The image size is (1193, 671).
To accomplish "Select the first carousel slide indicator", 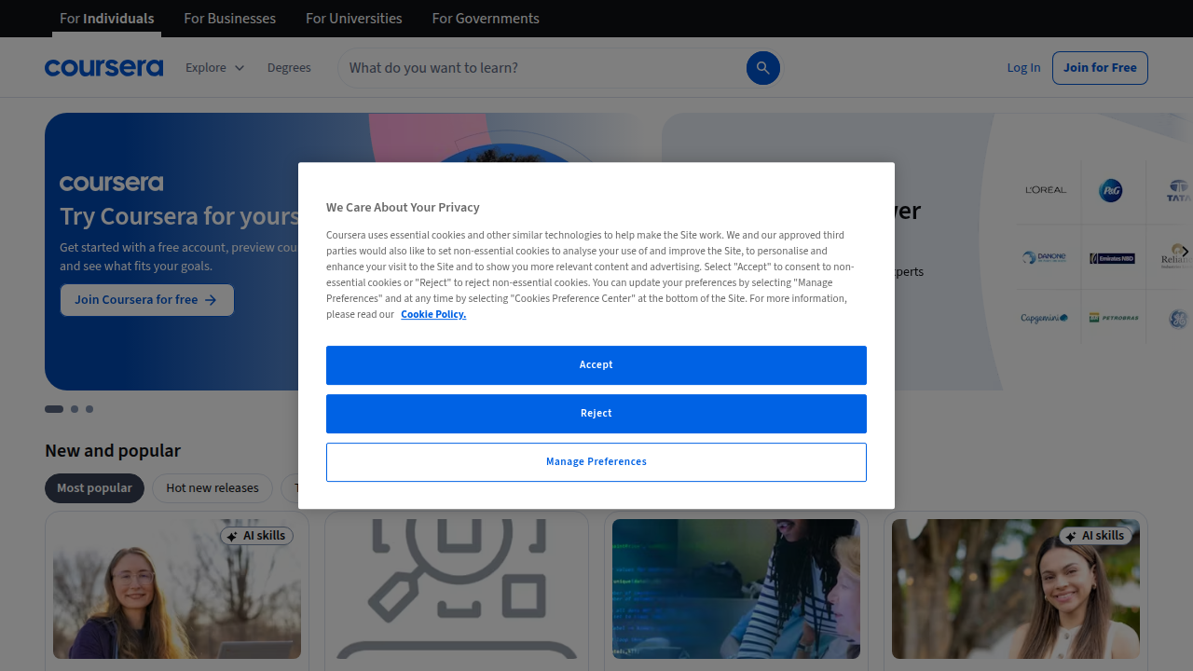I will coord(54,409).
